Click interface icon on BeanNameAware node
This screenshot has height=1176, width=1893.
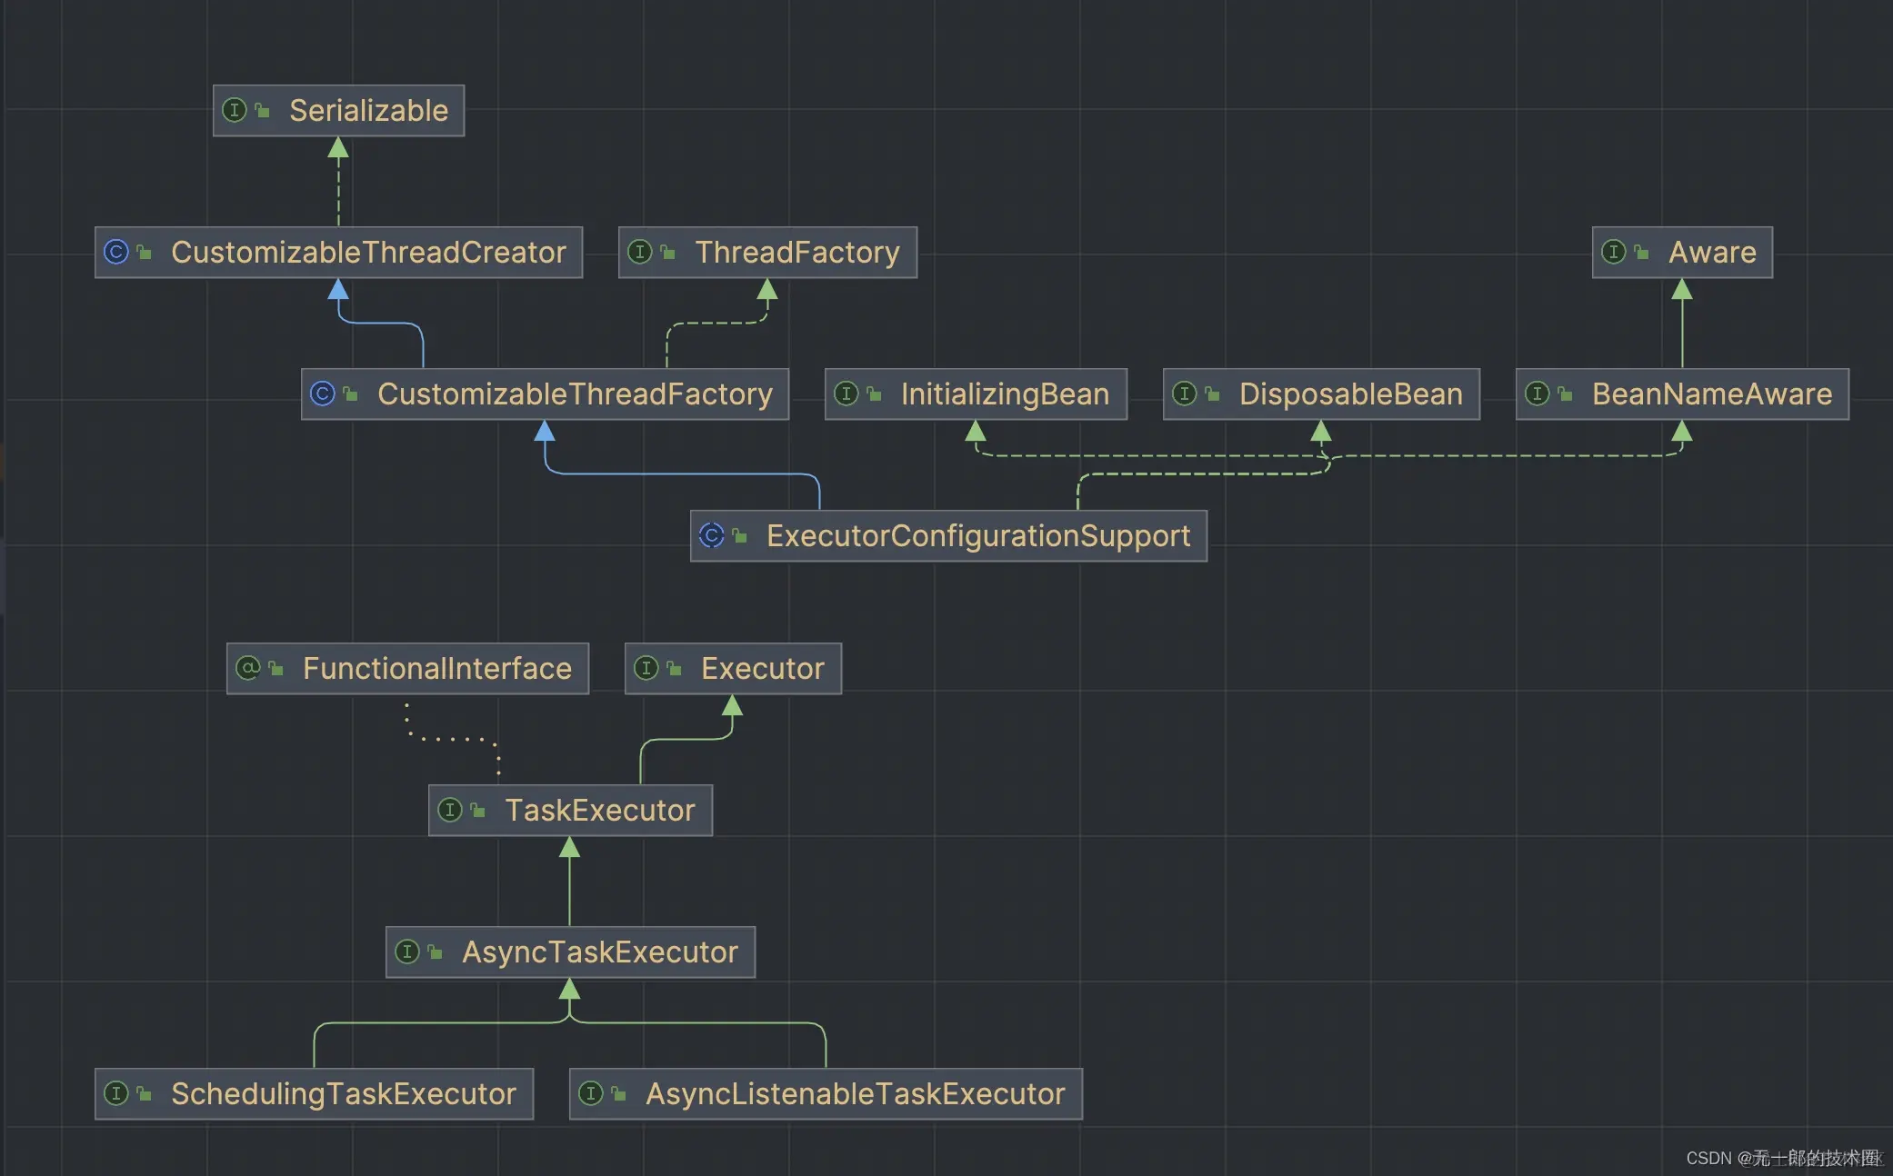[1537, 394]
